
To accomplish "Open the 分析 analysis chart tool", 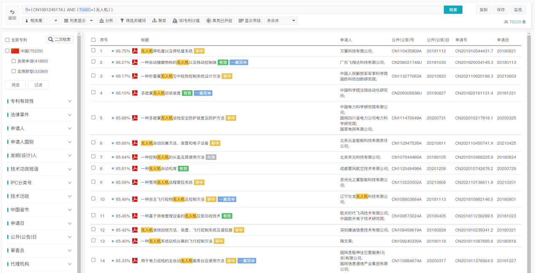I will 106,20.
